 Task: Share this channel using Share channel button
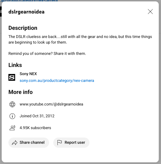point(29,143)
